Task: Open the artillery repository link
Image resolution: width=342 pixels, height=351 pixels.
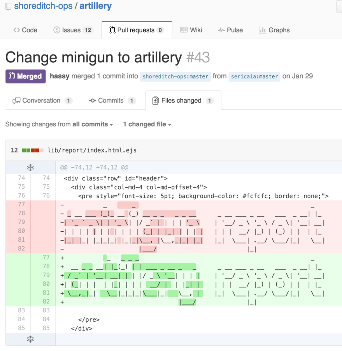Action: pos(95,6)
